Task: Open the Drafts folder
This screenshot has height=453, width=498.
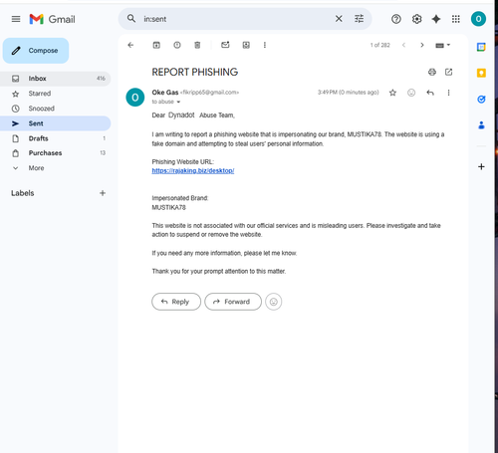Action: point(55,138)
